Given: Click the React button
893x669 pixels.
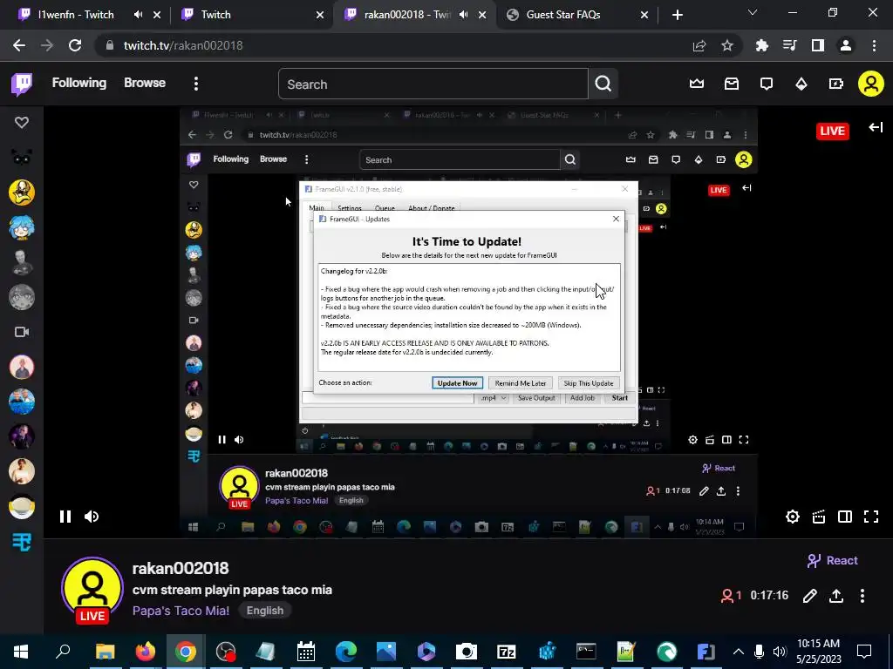Looking at the screenshot, I should pyautogui.click(x=832, y=560).
